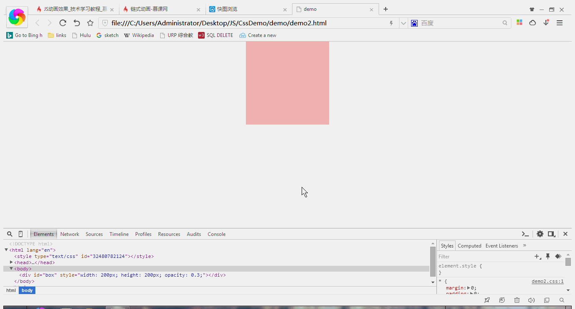Click the Baidu paw search engine icon

point(414,23)
